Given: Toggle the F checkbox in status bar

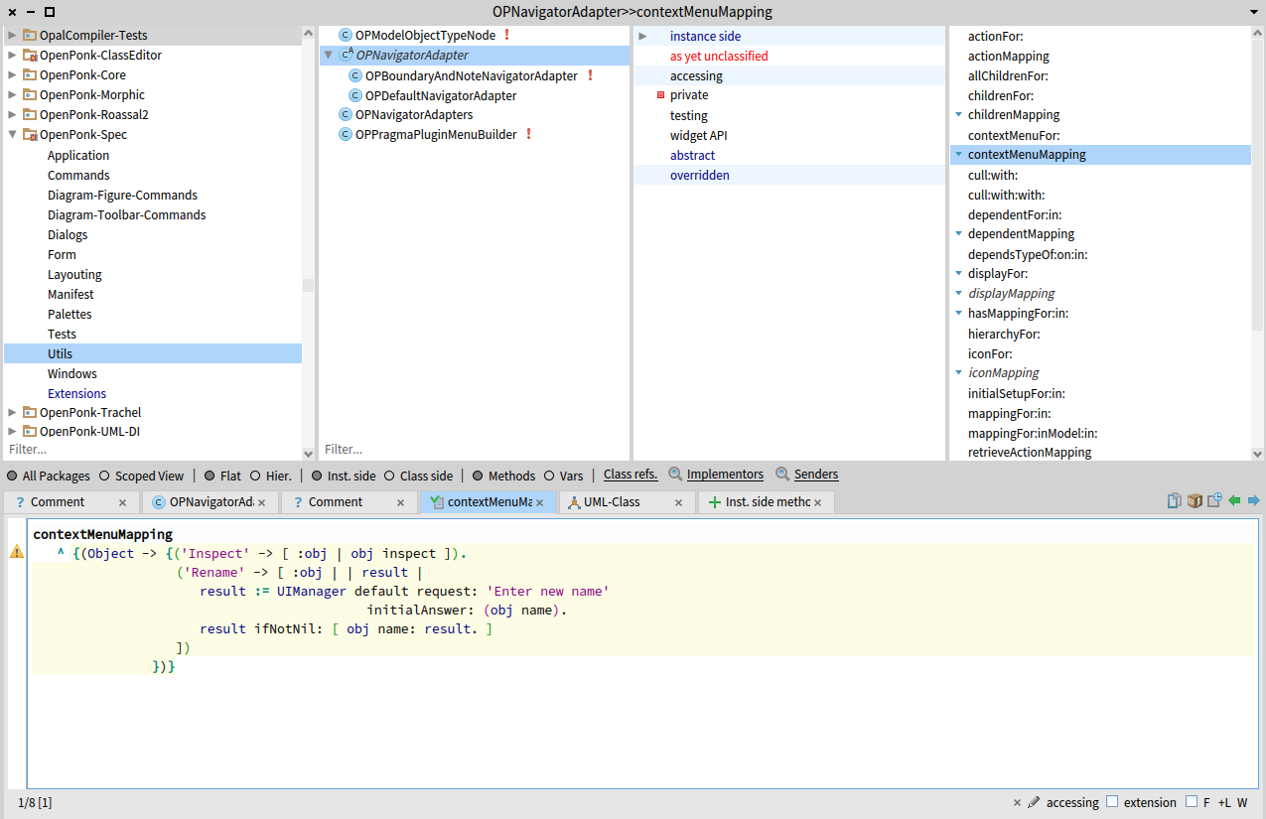Looking at the screenshot, I should [1192, 801].
